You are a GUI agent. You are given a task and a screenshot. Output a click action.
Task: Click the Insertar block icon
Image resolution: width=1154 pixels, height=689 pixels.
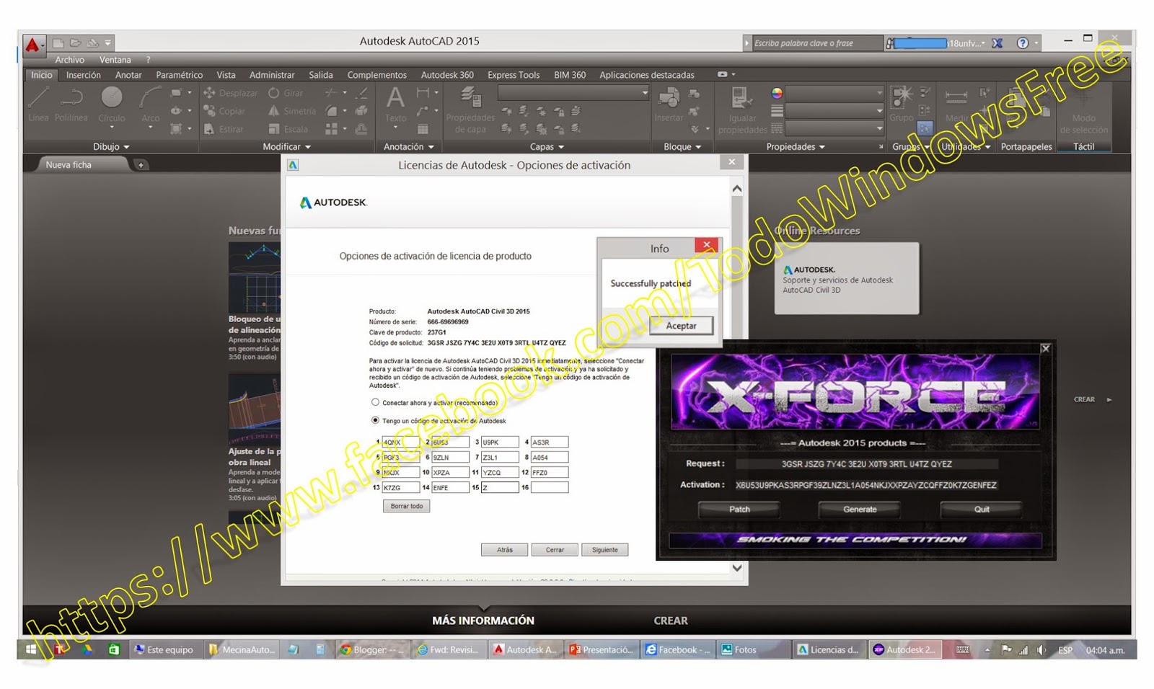(669, 103)
